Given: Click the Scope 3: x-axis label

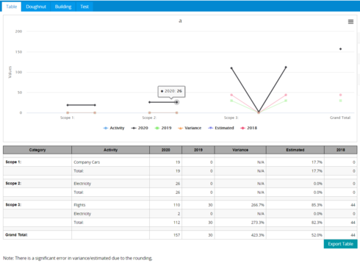Looking at the screenshot, I should tap(231, 118).
